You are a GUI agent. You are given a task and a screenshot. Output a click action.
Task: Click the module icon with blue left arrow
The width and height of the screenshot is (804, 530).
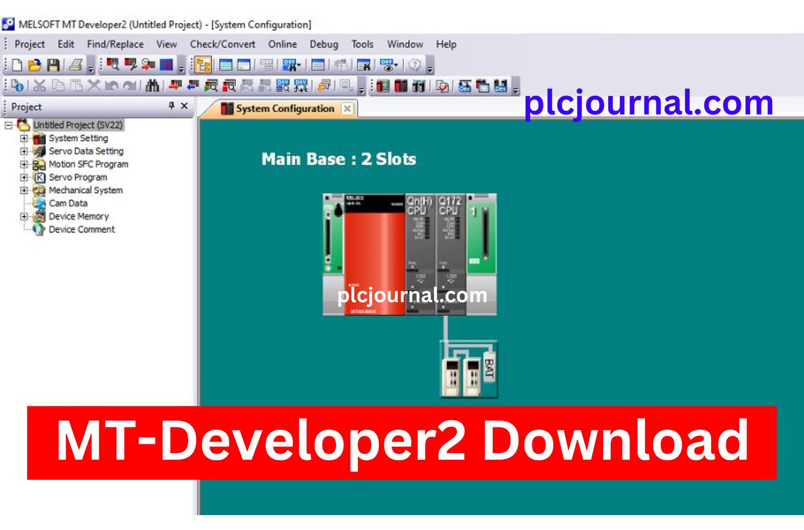[193, 86]
